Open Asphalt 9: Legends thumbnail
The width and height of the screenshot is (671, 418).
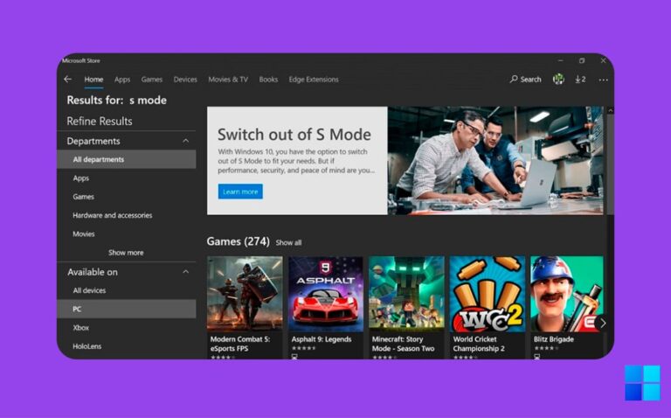[x=326, y=294]
